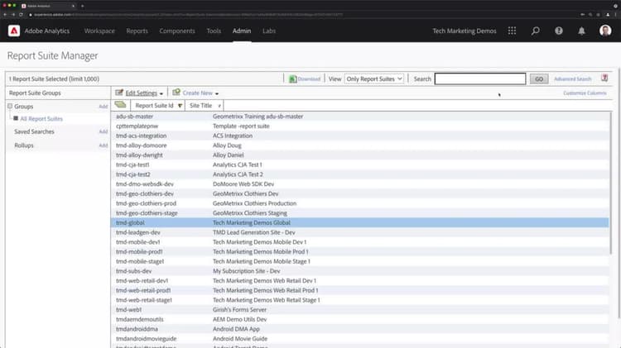
Task: Click the browser reload icon
Action: click(x=21, y=15)
